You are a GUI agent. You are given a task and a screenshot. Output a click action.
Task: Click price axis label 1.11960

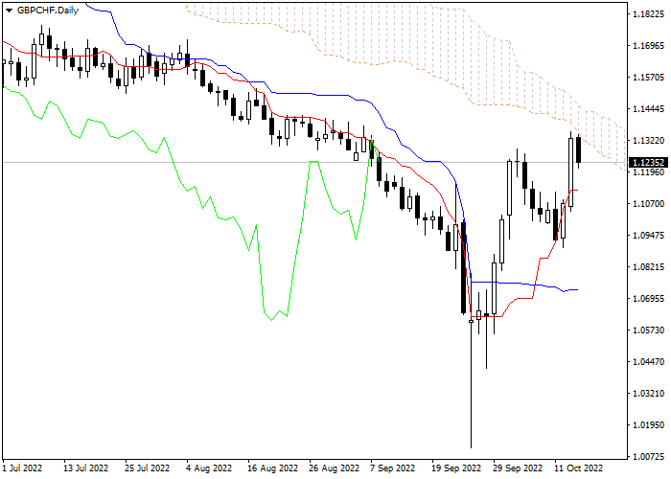[x=648, y=172]
